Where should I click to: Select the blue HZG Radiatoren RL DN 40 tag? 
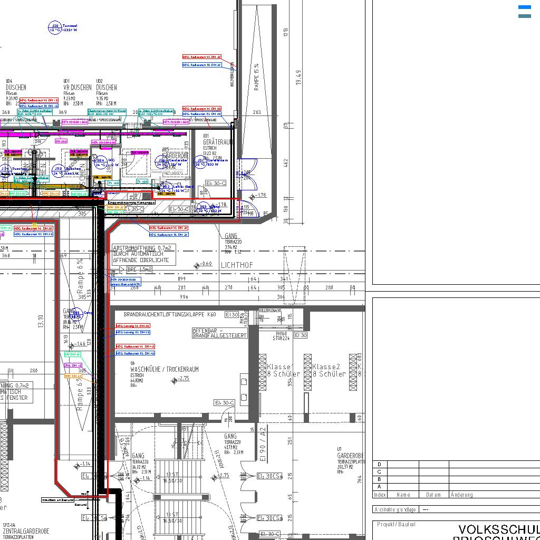click(136, 353)
